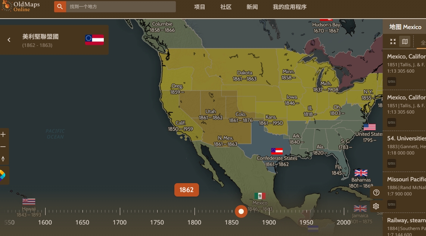Open the settings gear button

tap(376, 206)
